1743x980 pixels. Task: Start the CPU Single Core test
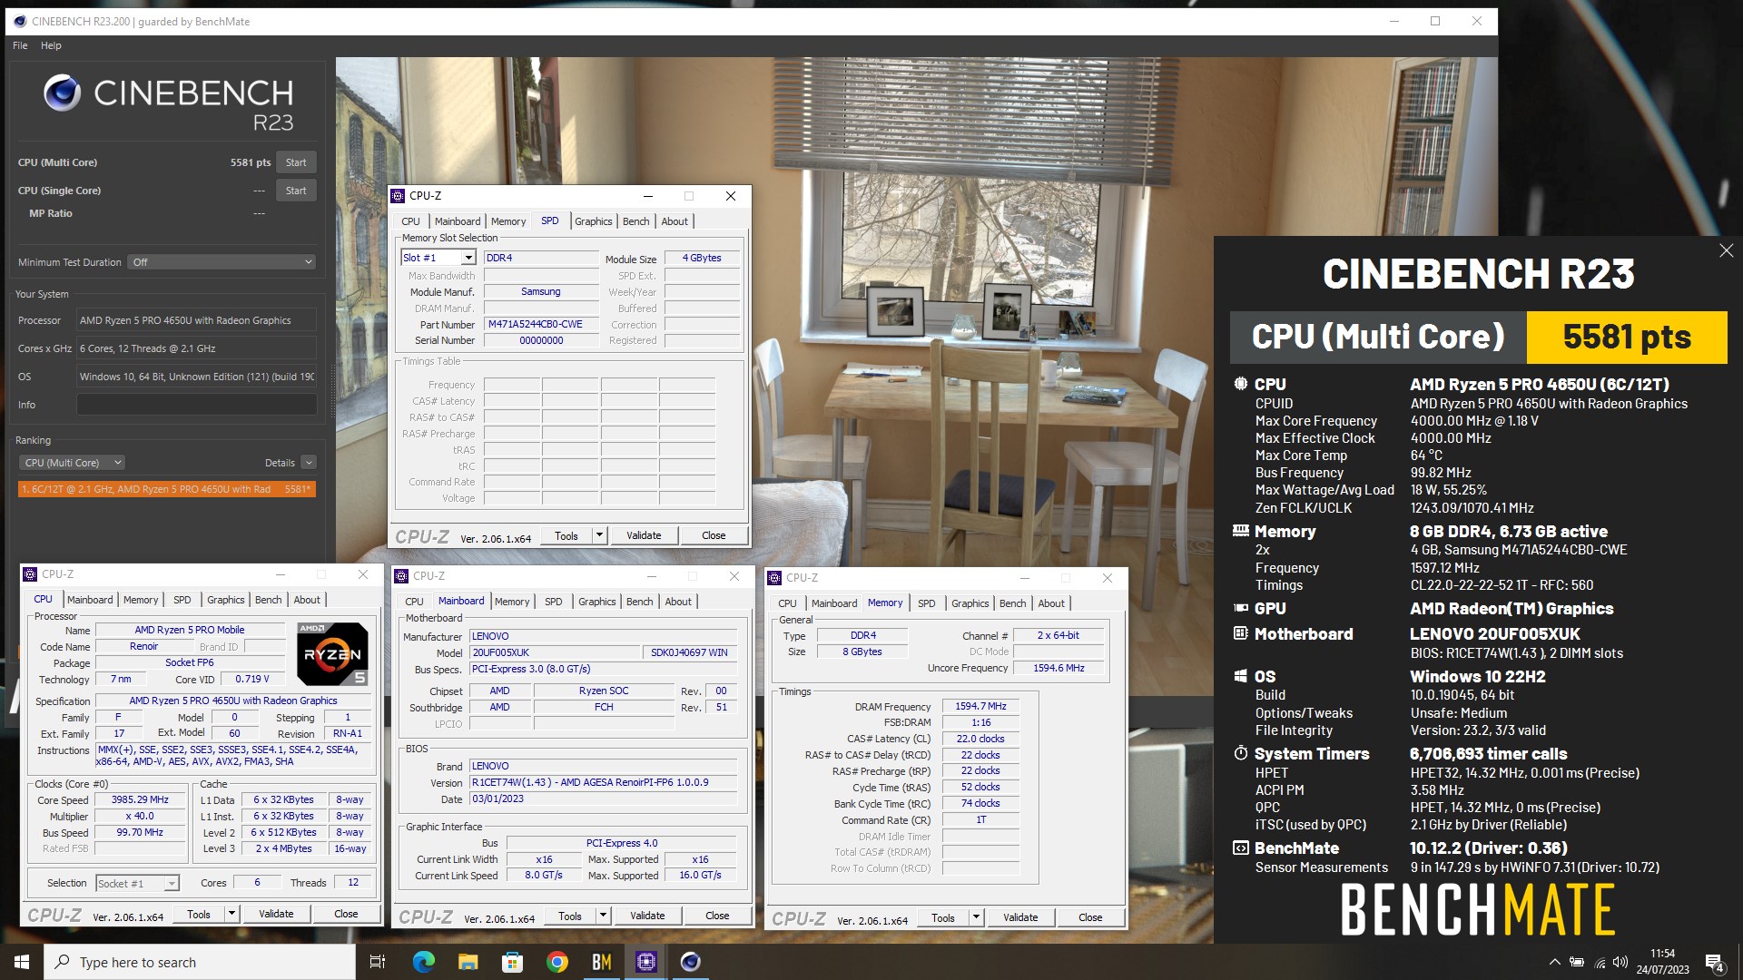(296, 191)
